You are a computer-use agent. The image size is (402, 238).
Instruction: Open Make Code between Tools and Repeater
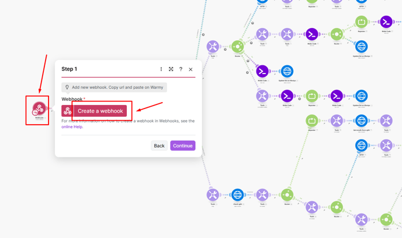287,96
